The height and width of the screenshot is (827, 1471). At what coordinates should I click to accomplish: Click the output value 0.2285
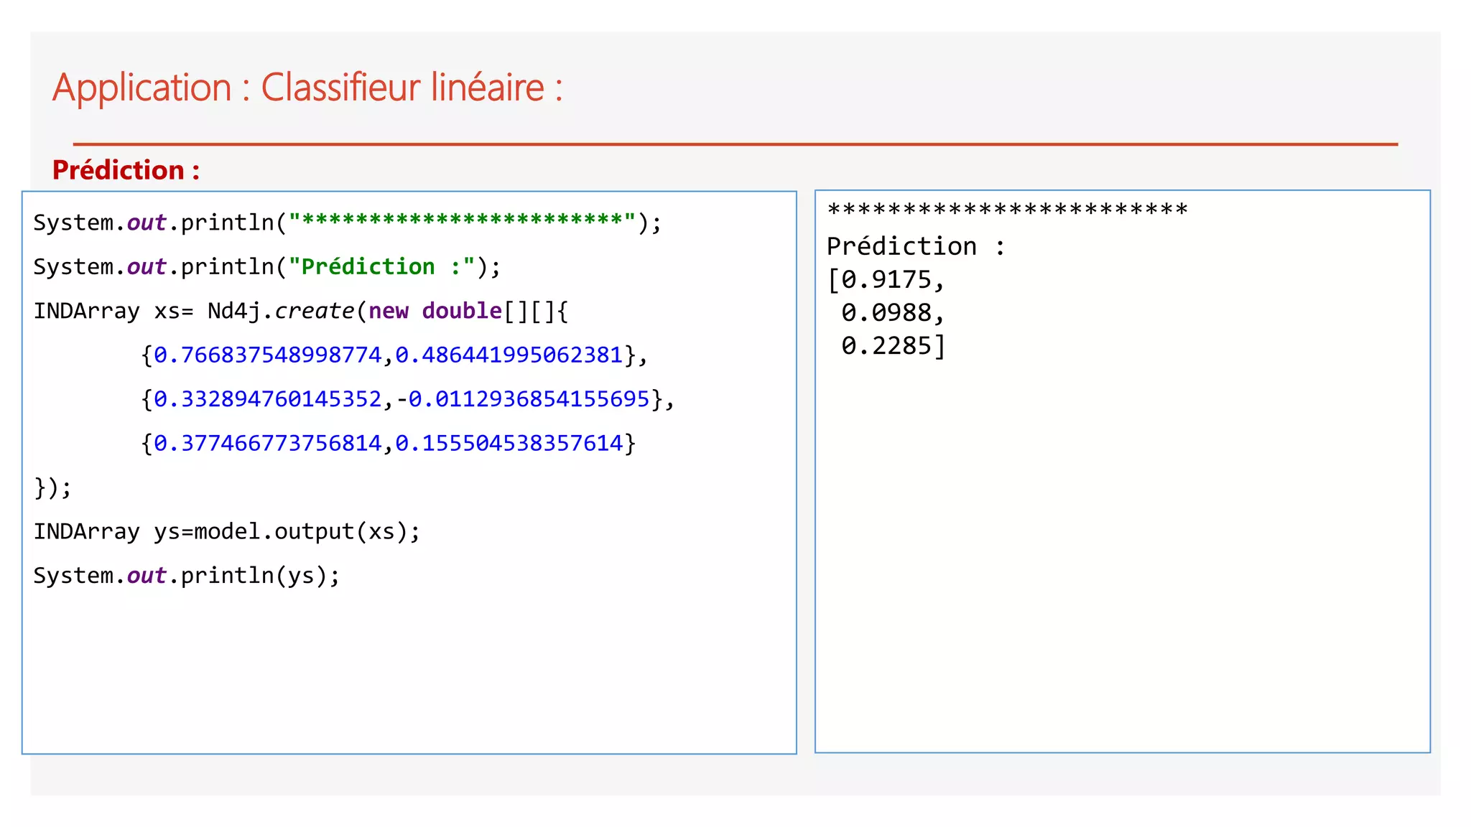[x=886, y=346]
